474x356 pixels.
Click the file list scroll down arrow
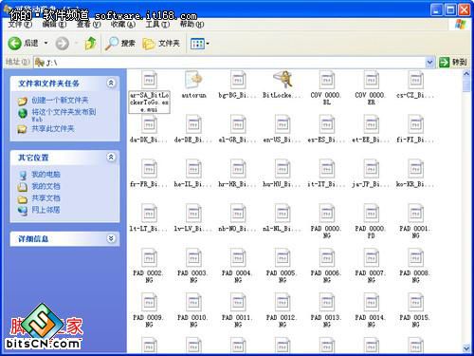click(x=466, y=348)
